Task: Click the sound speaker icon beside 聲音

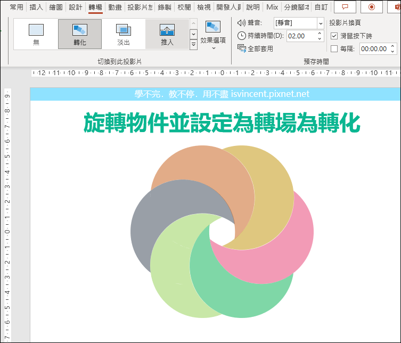Action: click(x=241, y=23)
